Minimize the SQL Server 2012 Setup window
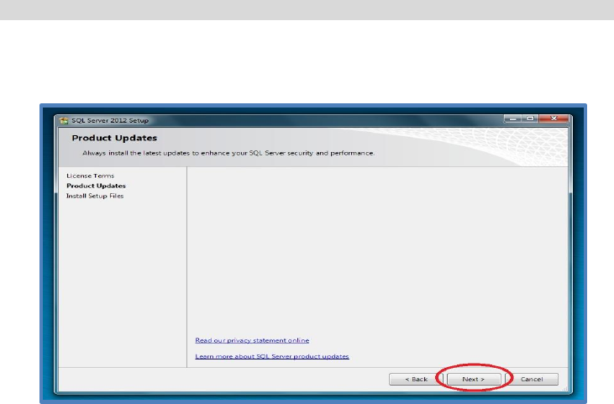Screen dimensions: 614x404 (x=512, y=118)
